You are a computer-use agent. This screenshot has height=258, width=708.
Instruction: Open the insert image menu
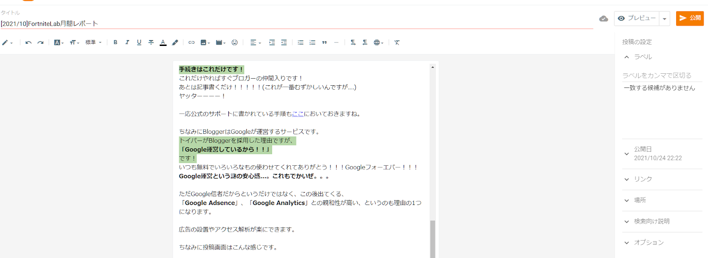click(205, 42)
